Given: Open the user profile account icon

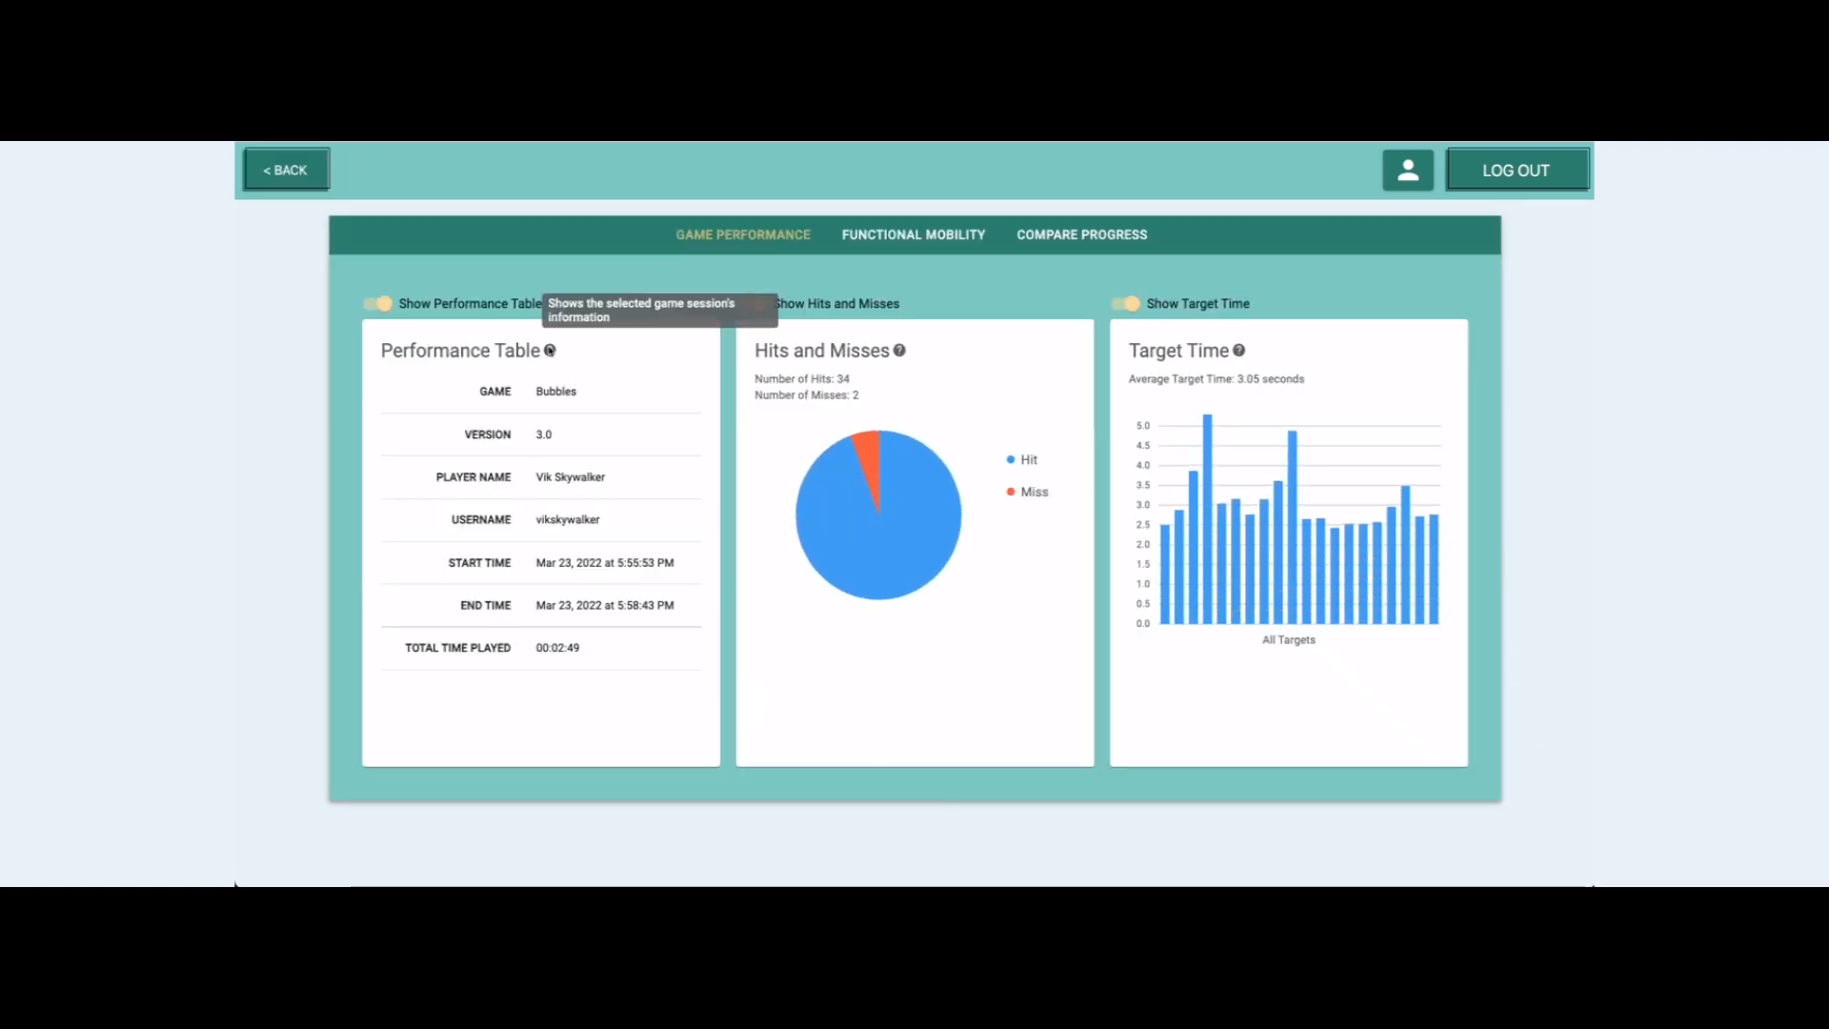Looking at the screenshot, I should click(1407, 170).
